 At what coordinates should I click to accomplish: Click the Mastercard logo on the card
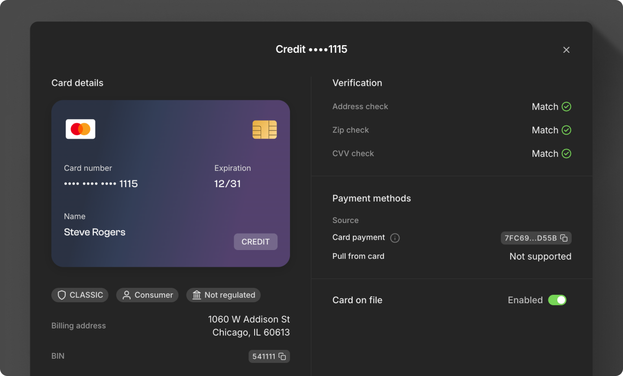(80, 128)
